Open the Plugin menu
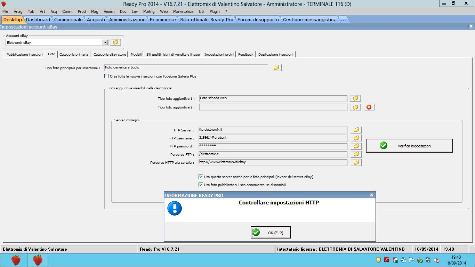Screen dimensions: 475x267 coord(215,11)
